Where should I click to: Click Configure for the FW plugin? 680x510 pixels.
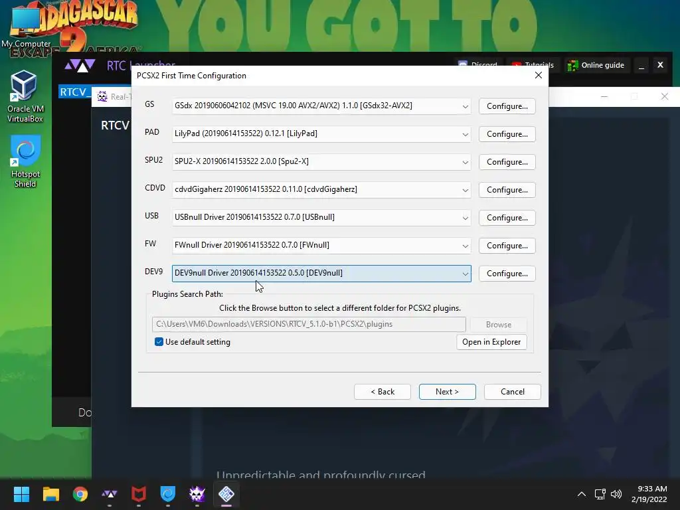pos(507,246)
